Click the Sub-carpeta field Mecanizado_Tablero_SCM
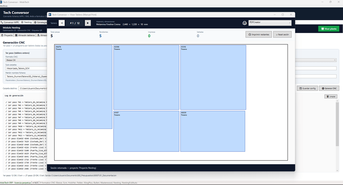This screenshot has height=185, width=343. click(x=26, y=68)
